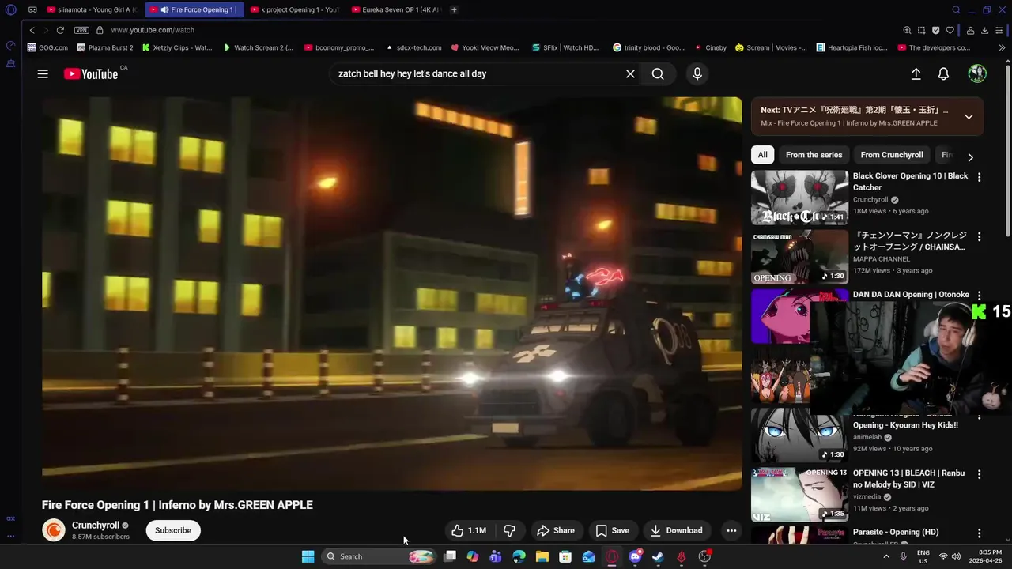Open the YouTube guide hamburger menu
The image size is (1012, 569).
pyautogui.click(x=43, y=73)
